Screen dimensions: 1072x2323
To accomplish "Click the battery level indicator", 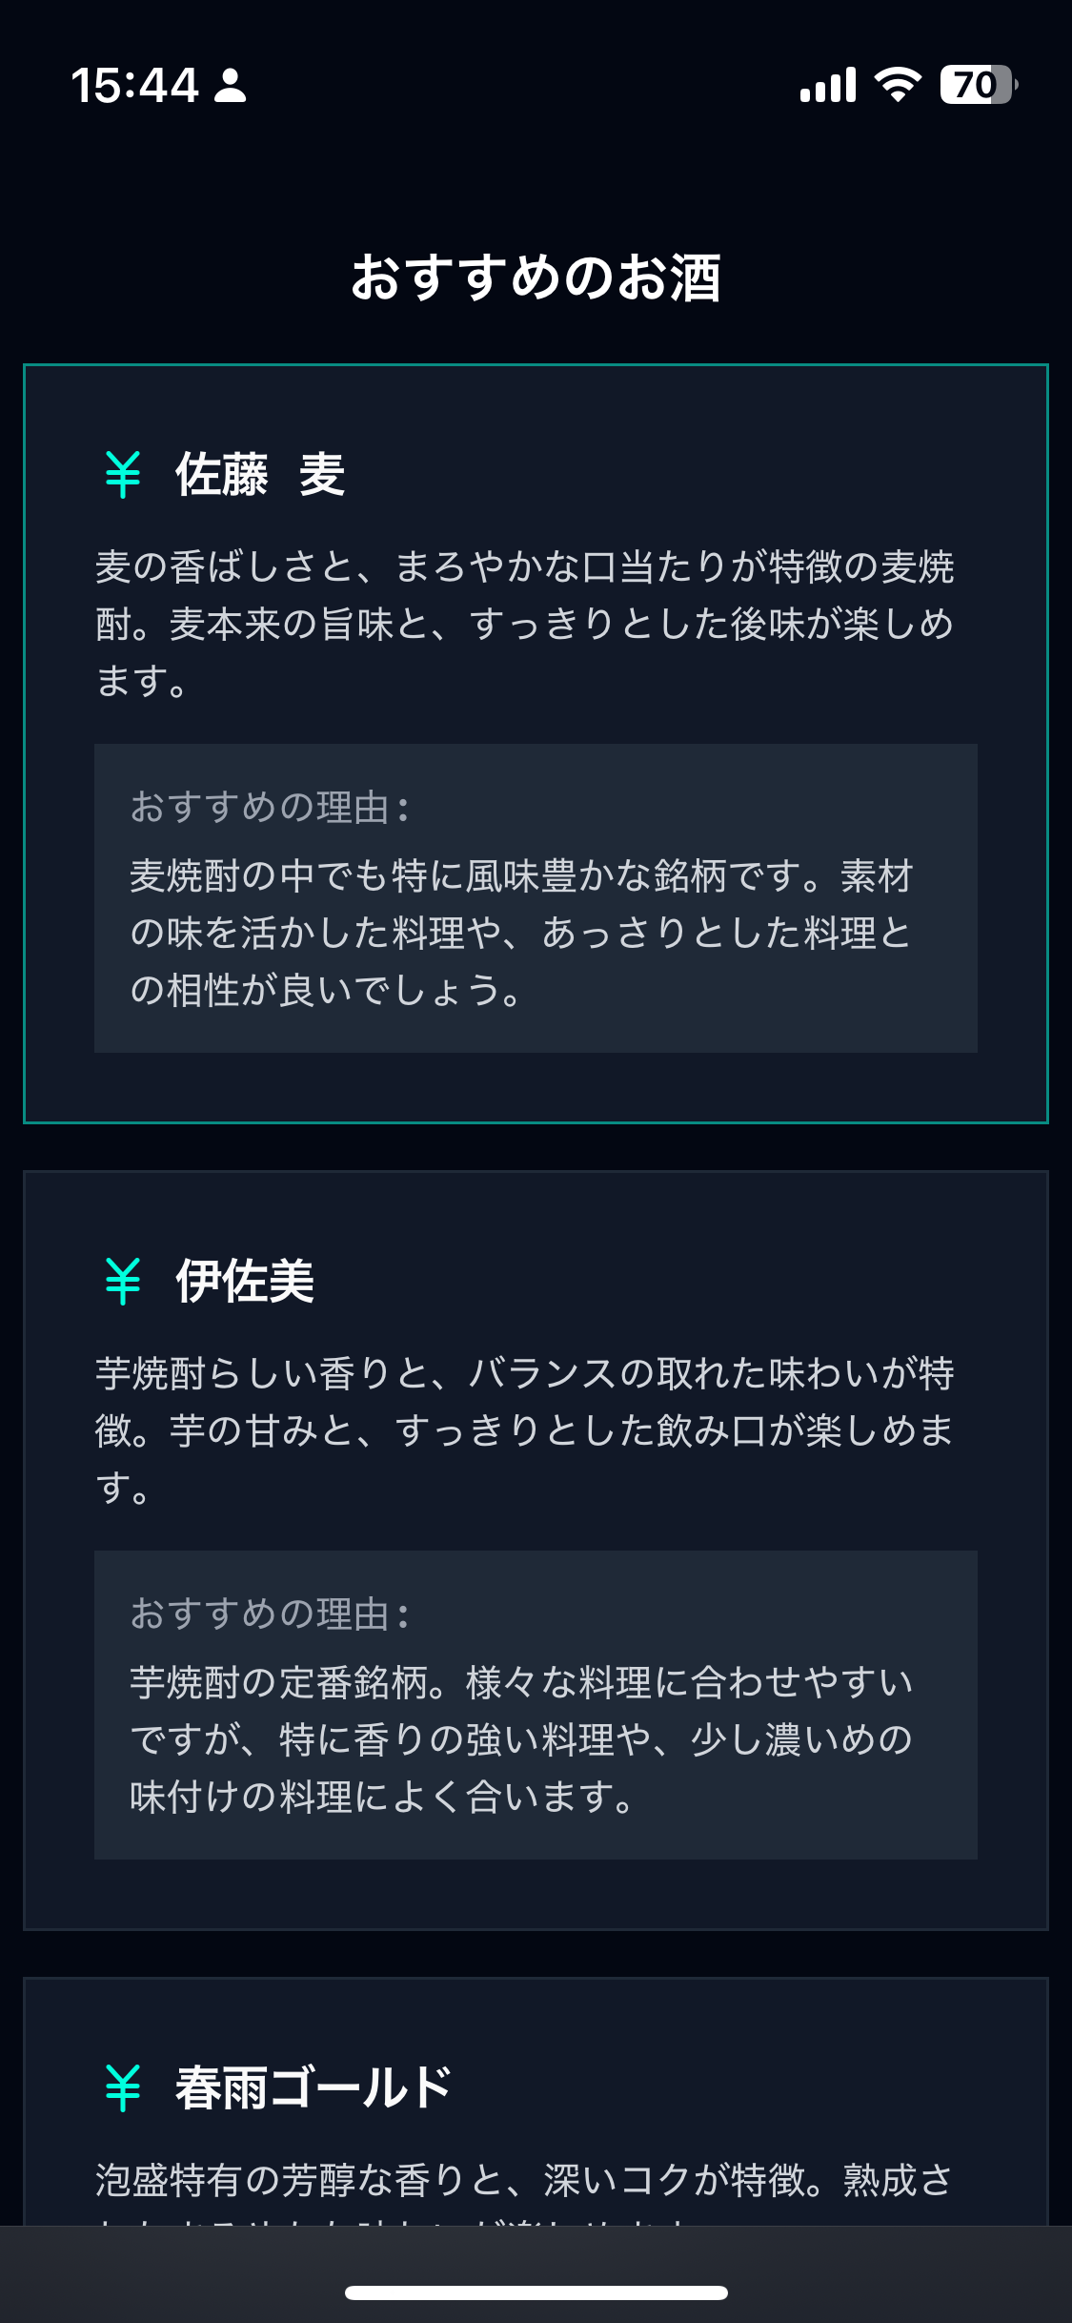I will (x=978, y=85).
